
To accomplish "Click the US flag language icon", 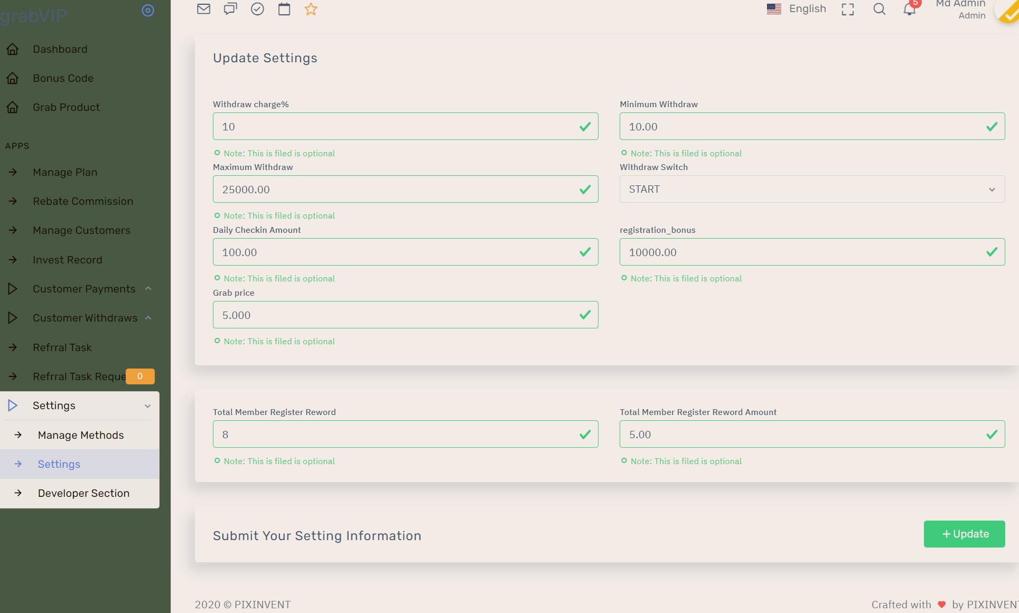I will tap(774, 9).
